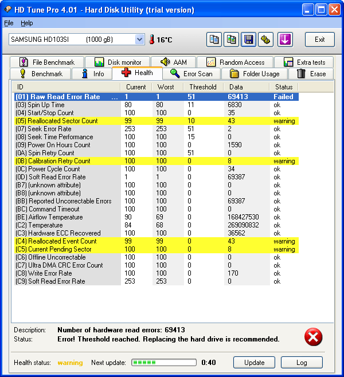Select the Spin Up Time row
344x377 pixels.
157,105
